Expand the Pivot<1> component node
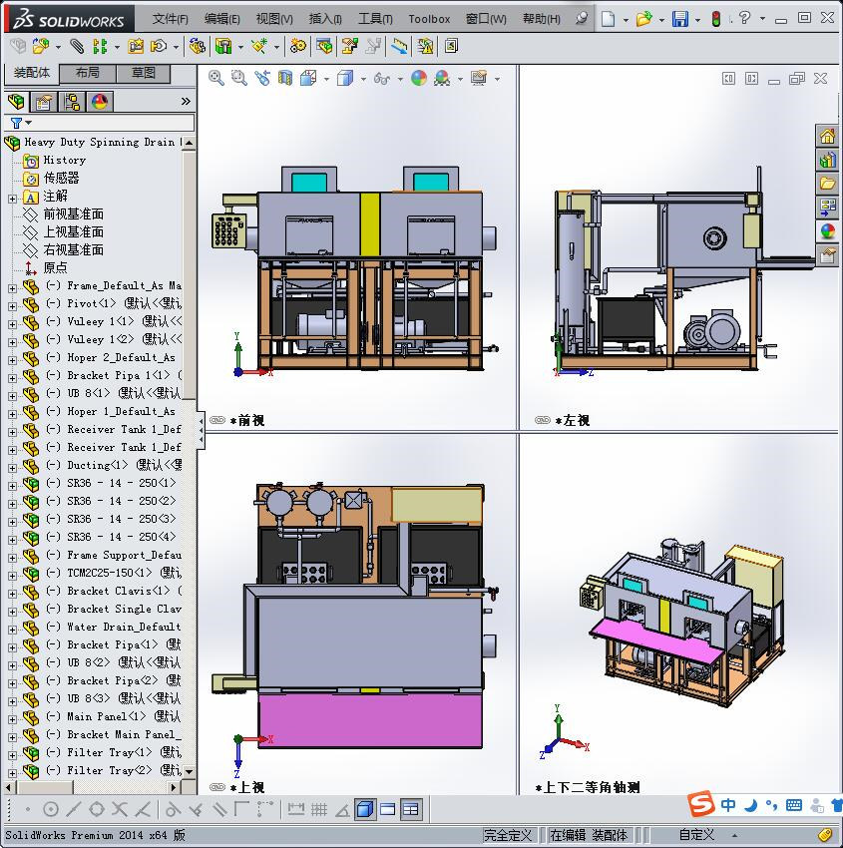843x848 pixels. 12,306
